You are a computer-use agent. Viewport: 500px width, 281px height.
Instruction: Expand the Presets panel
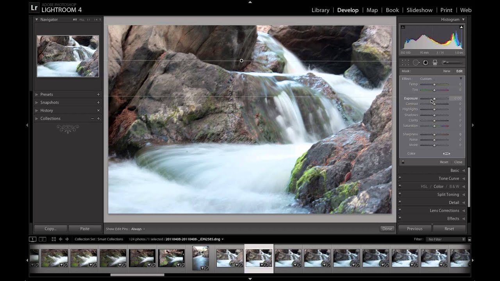(x=37, y=94)
